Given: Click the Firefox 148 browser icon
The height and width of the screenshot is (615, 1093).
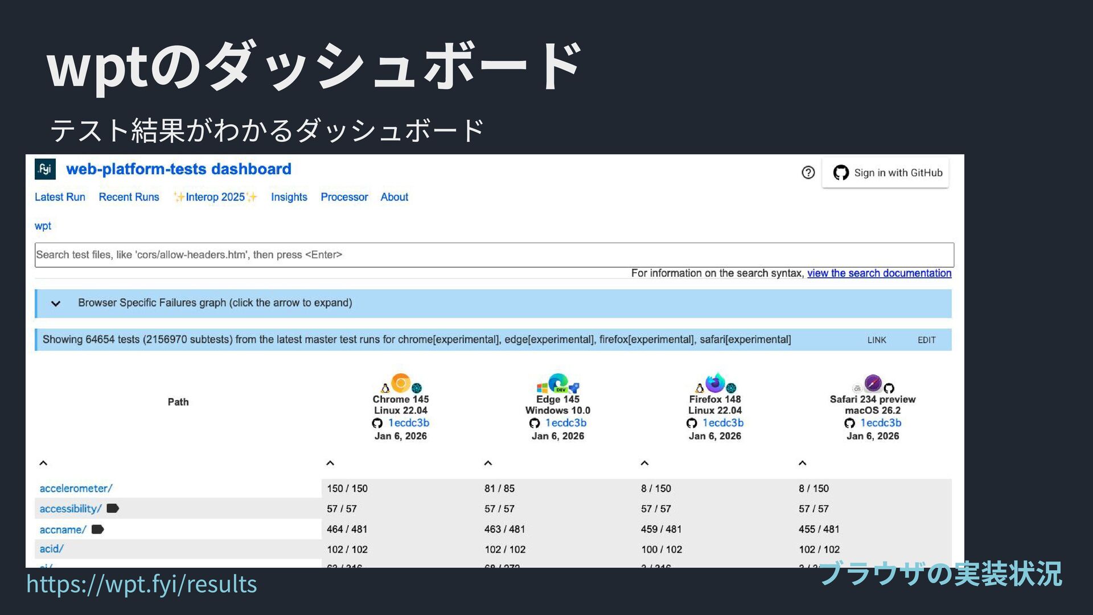Looking at the screenshot, I should point(715,383).
